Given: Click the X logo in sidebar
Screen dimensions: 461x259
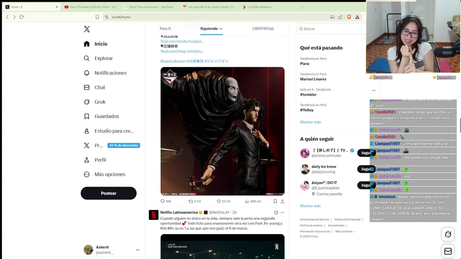Looking at the screenshot, I should 87,29.
